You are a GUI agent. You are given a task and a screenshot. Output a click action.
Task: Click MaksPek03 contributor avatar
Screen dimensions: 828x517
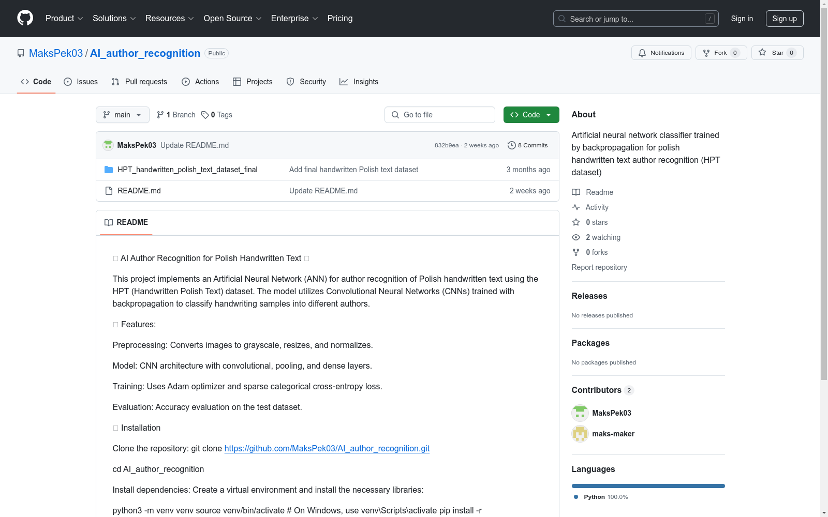click(x=580, y=413)
